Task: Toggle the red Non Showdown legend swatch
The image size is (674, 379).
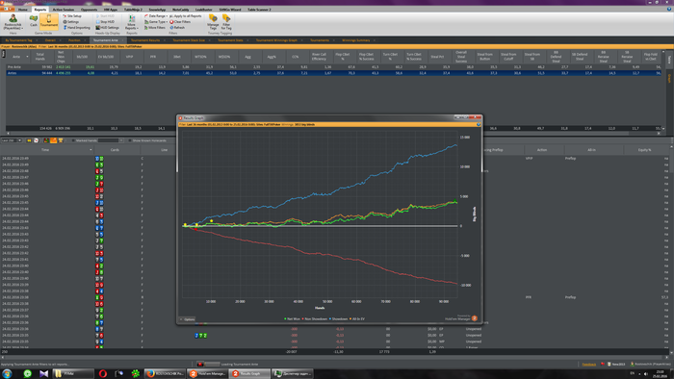Action: point(303,319)
